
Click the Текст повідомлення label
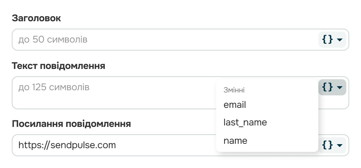(x=58, y=66)
